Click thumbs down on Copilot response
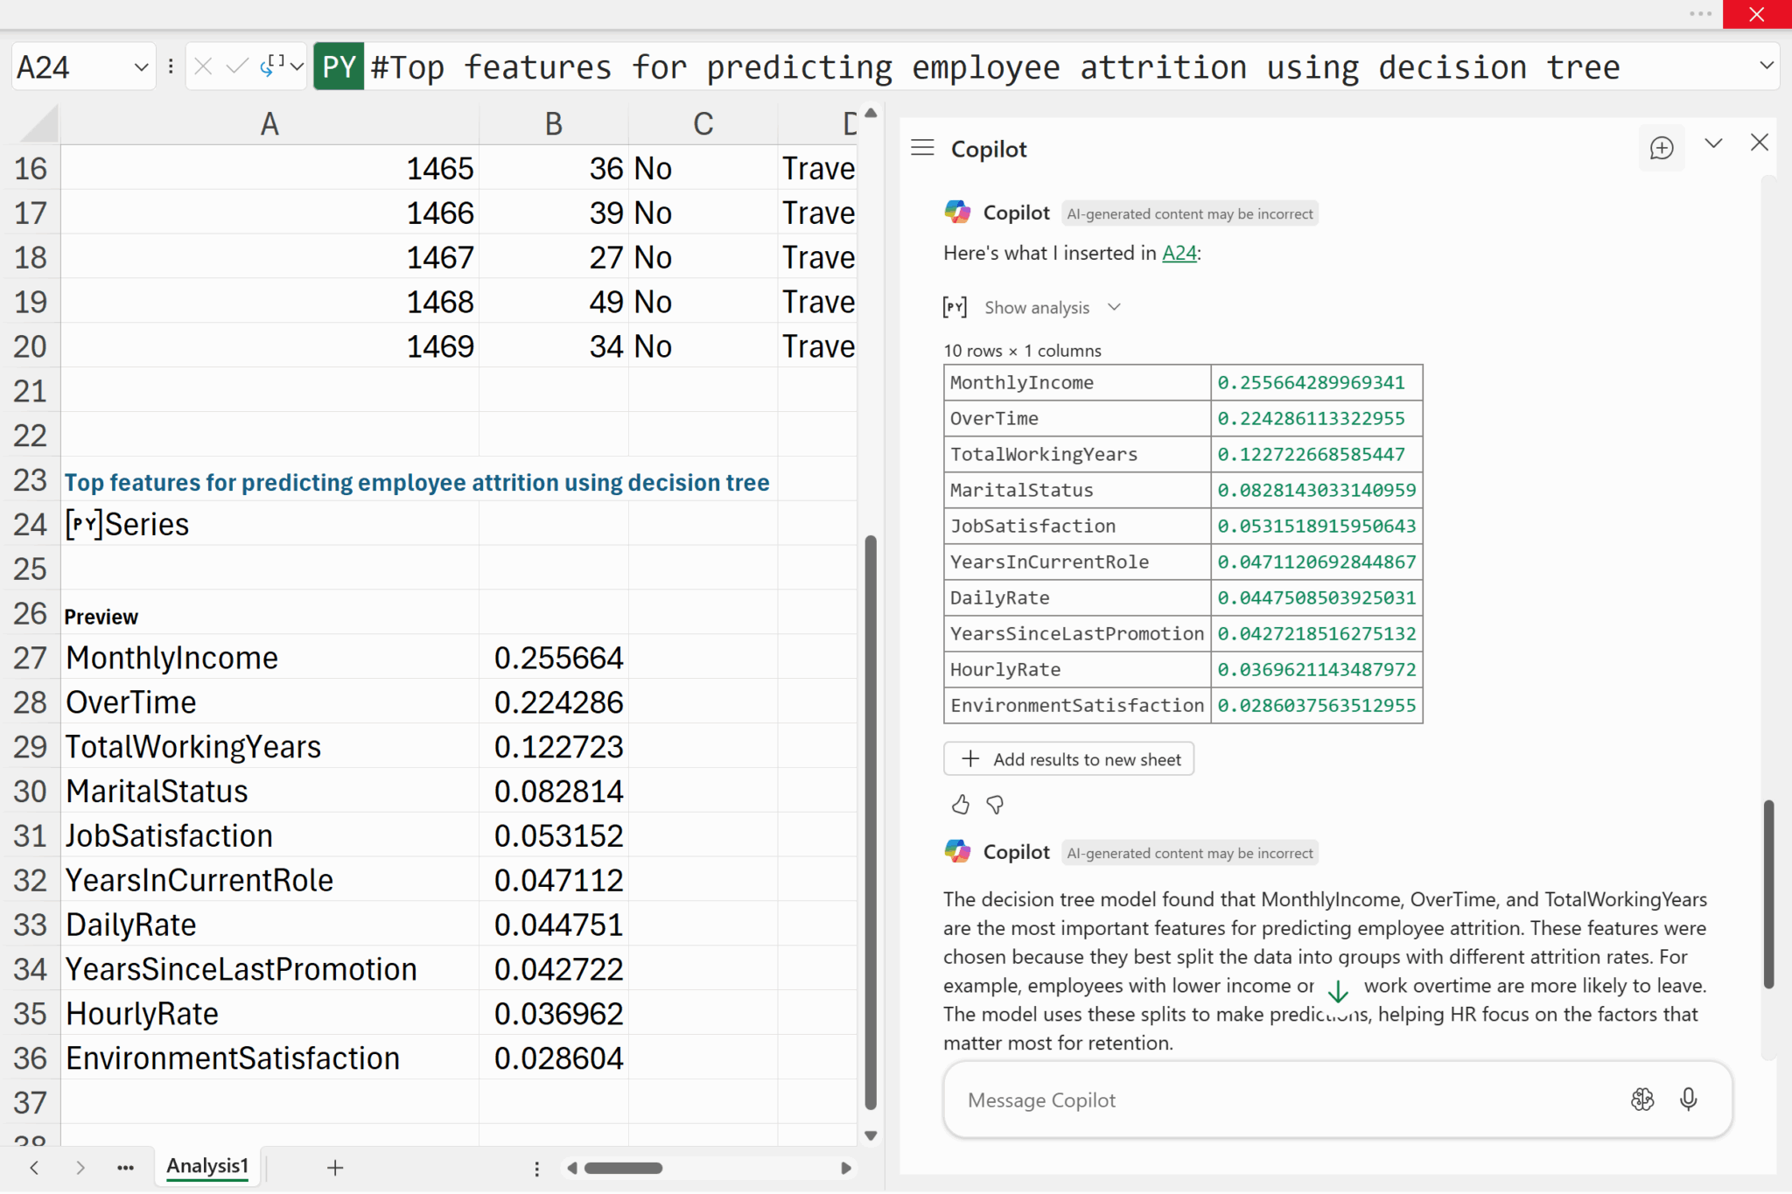 (x=995, y=804)
